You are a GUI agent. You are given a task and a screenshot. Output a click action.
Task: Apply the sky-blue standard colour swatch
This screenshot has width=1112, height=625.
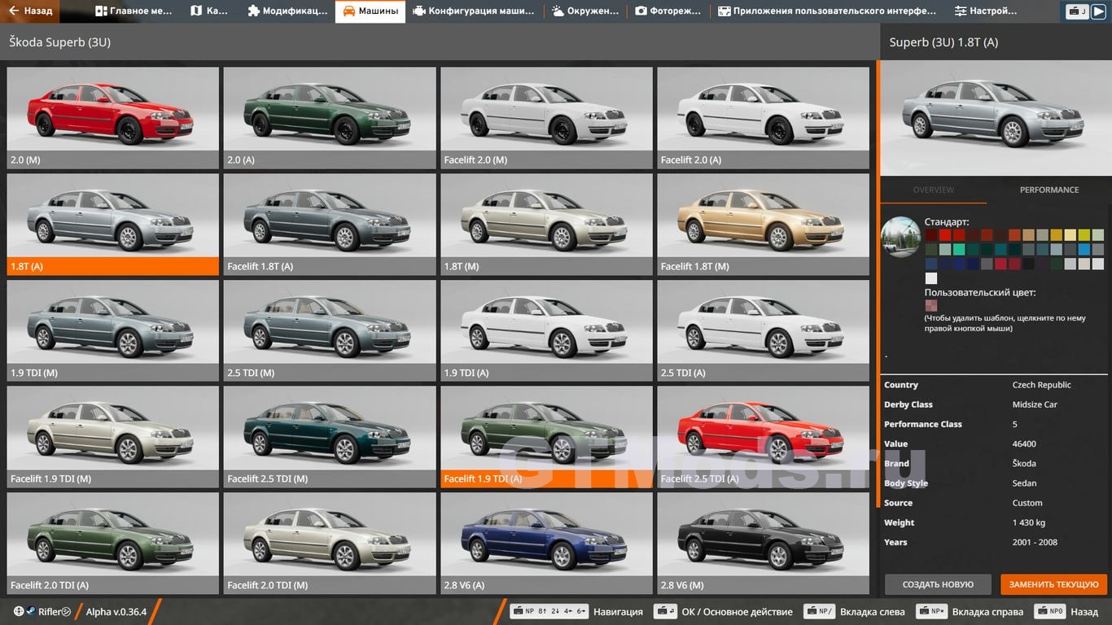(x=1084, y=250)
